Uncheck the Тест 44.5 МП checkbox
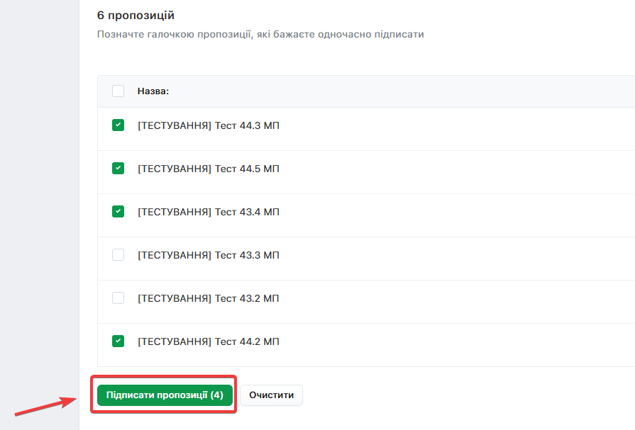 tap(118, 169)
